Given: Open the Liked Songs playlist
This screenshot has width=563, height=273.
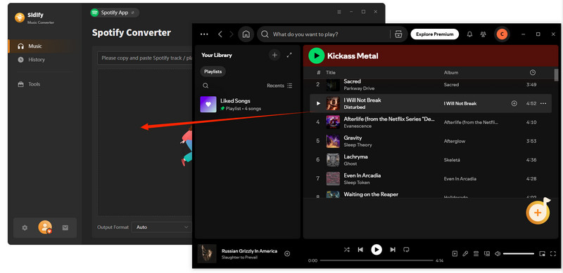Looking at the screenshot, I should pos(248,105).
